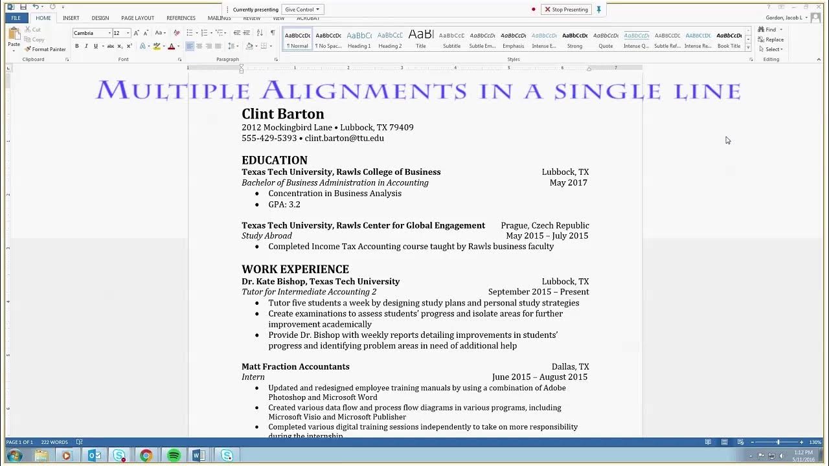Apply the Heading 2 style
Image resolution: width=829 pixels, height=466 pixels.
(390, 39)
